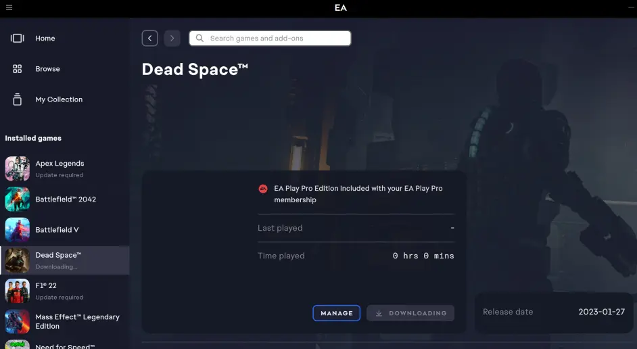Click the Manage button
This screenshot has height=349, width=637.
pos(336,313)
